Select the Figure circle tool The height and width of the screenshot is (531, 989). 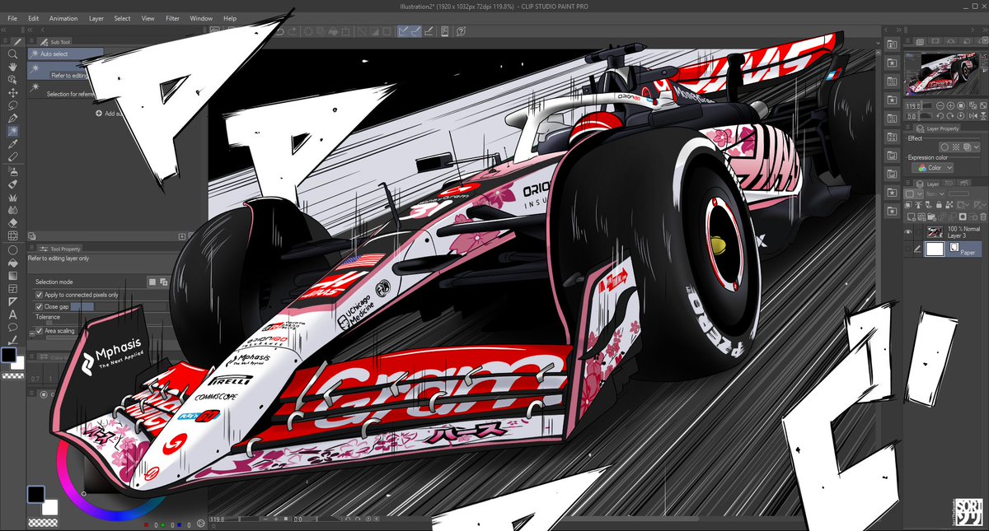tap(12, 249)
